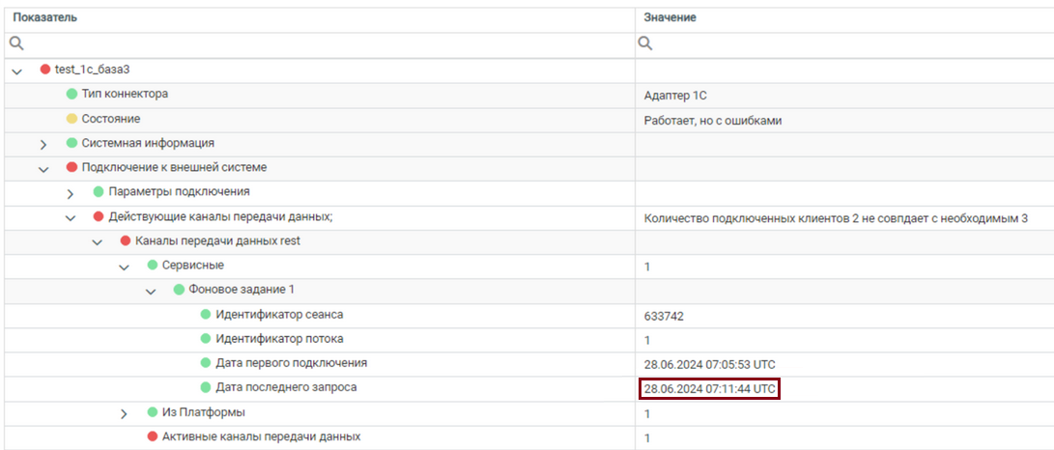Click yellow status dot beside Состояние
This screenshot has width=1054, height=450.
(x=71, y=119)
